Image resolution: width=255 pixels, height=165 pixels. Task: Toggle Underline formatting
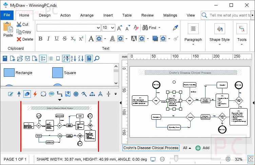[x=56, y=39]
